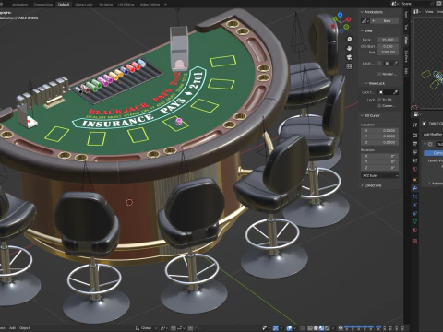Screen dimensions: 443x332
Task: Select material preview shading mode
Action: [x=321, y=328]
